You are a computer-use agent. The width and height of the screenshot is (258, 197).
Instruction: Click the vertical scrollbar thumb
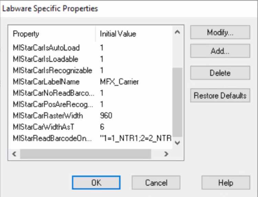177,102
